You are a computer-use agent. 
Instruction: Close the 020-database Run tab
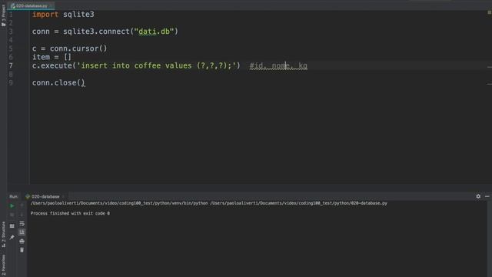(63, 197)
